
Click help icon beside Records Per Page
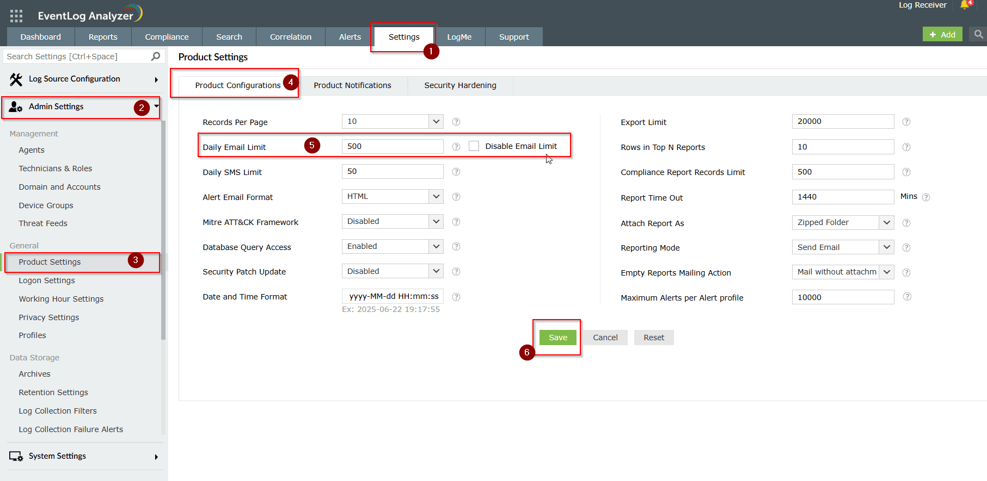tap(456, 122)
